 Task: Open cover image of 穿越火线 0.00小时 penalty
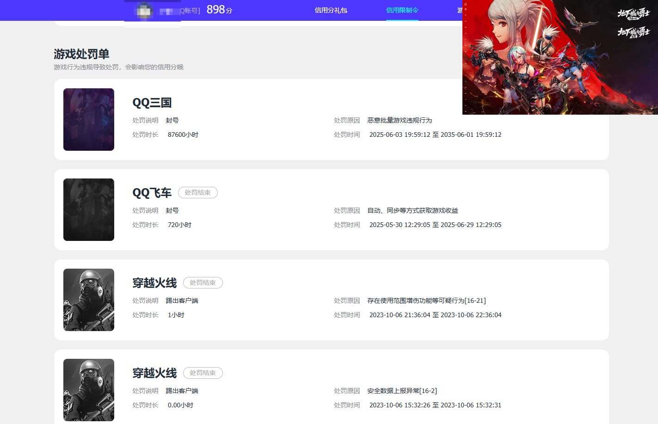click(x=89, y=390)
